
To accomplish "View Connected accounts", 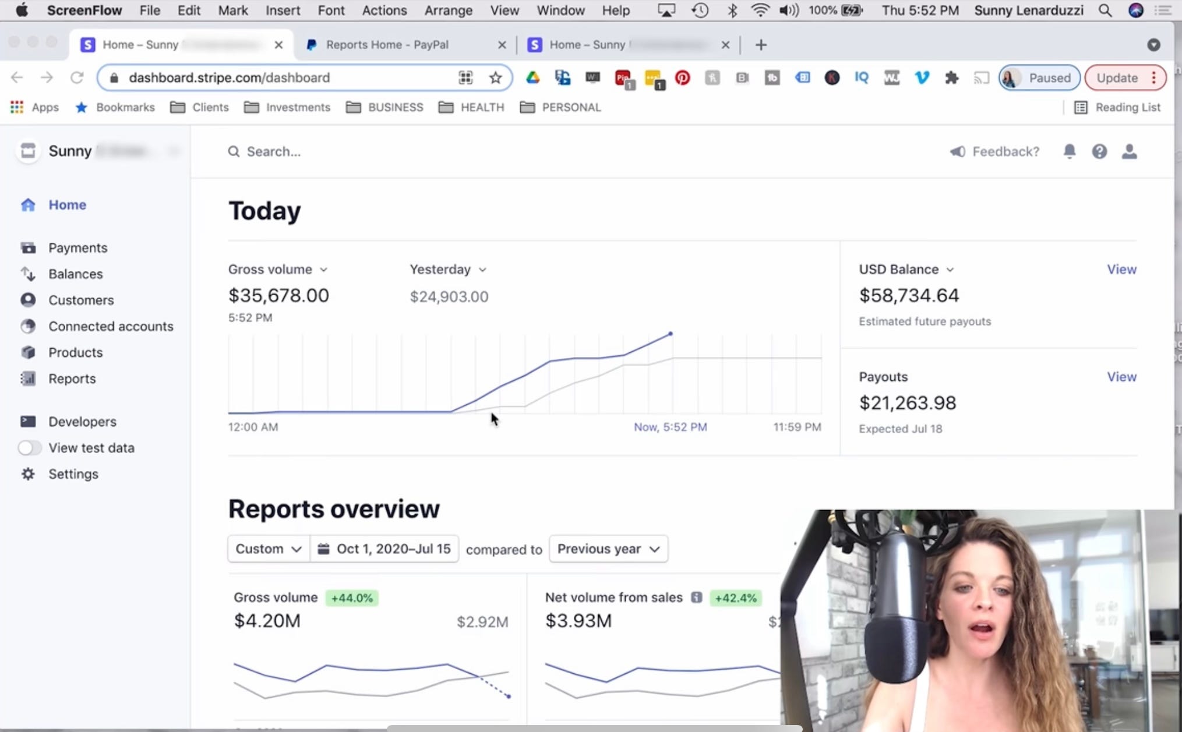I will click(111, 326).
